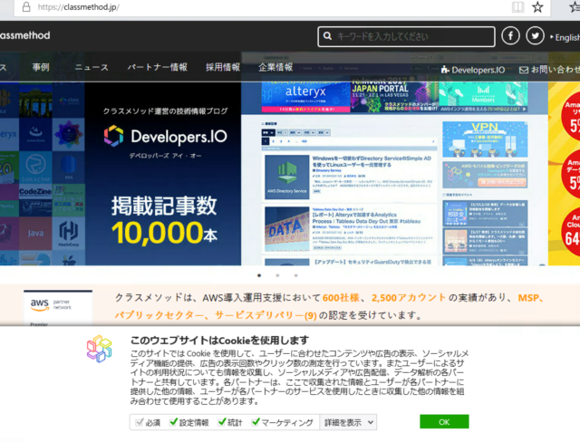This screenshot has width=580, height=442.
Task: Uncheck the 設定情報 checkbox
Action: 173,422
